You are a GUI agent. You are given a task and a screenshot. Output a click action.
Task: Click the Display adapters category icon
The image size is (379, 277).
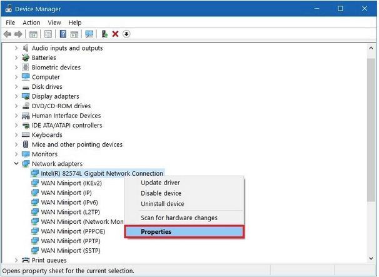[26, 96]
